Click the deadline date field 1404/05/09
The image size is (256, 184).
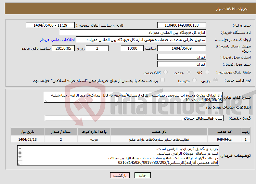[x=182, y=48]
